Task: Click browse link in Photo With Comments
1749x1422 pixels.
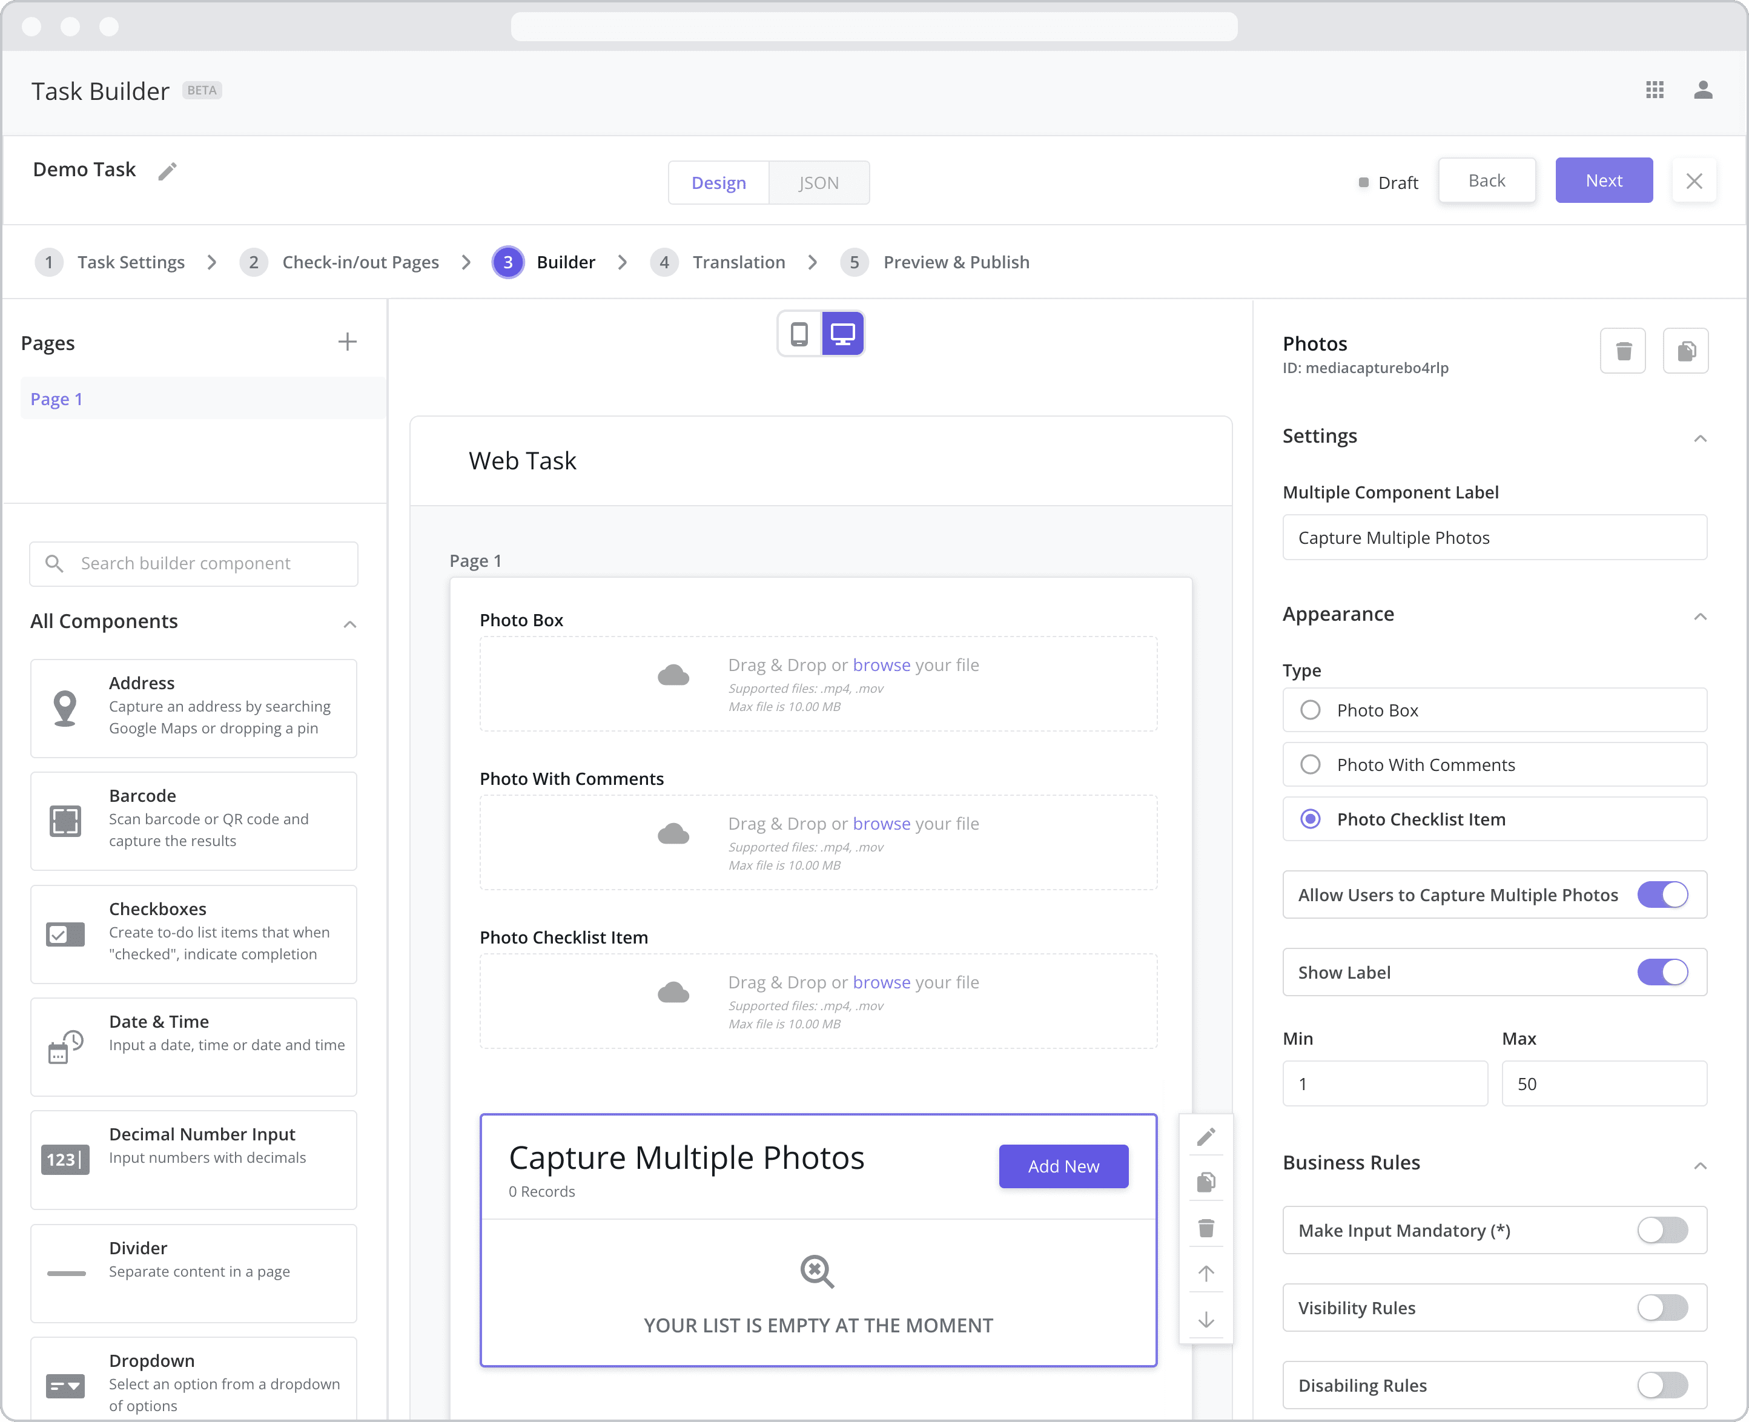Action: coord(881,824)
